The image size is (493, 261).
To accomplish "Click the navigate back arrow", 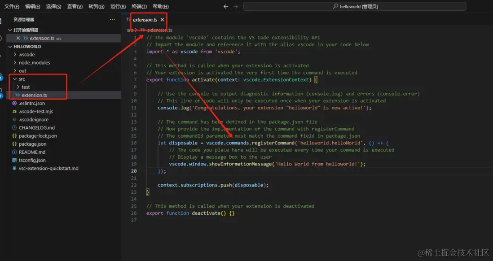I will coord(226,6).
